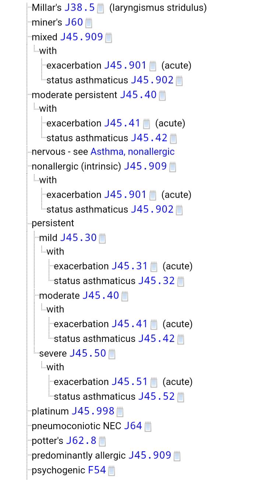The height and width of the screenshot is (480, 265).
Task: Select the platinum J45.998 code link
Action: pyautogui.click(x=93, y=411)
